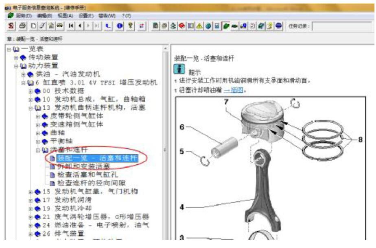Go to previous page using the left arrow
This screenshot has width=376, height=248.
(x=80, y=26)
